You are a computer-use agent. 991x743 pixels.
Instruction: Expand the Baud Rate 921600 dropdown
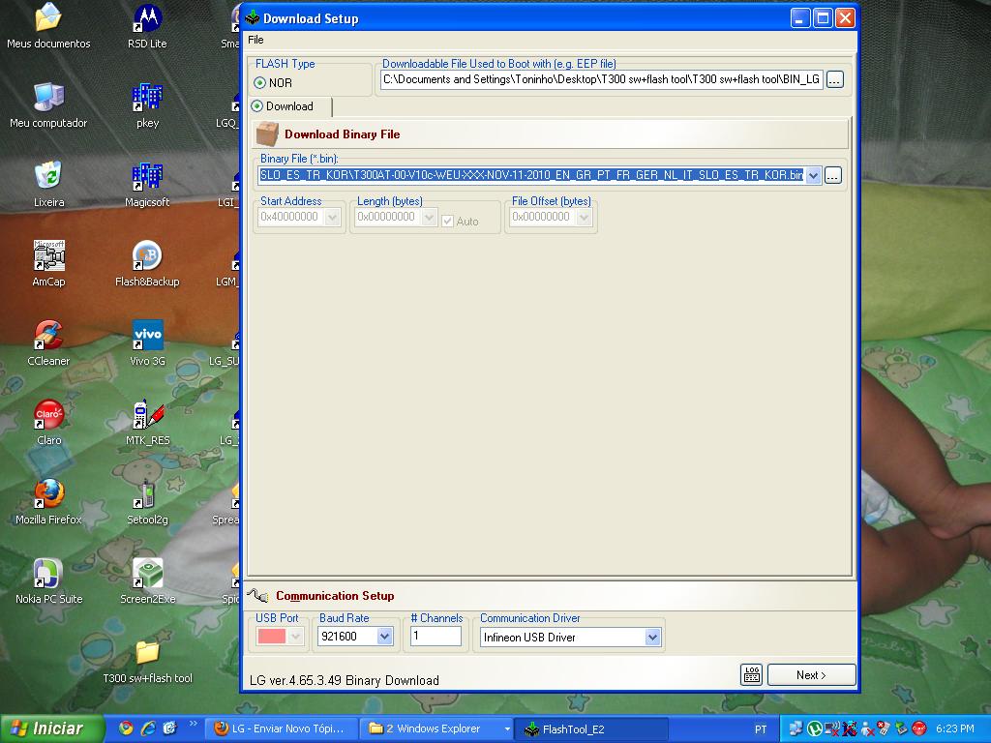click(384, 637)
